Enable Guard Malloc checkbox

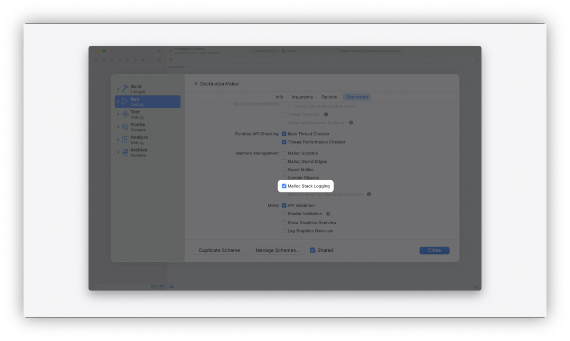tap(284, 170)
